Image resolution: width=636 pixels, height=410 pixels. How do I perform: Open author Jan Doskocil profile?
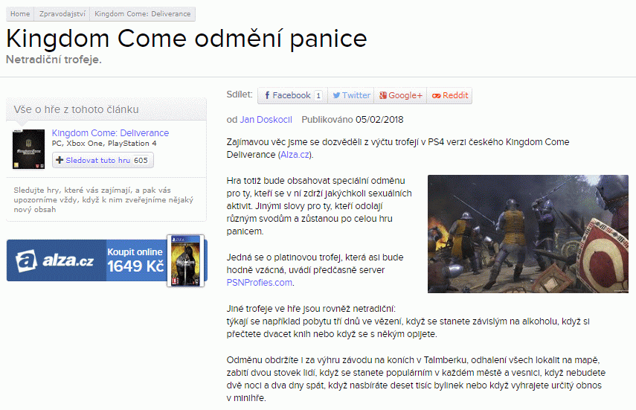pyautogui.click(x=266, y=120)
